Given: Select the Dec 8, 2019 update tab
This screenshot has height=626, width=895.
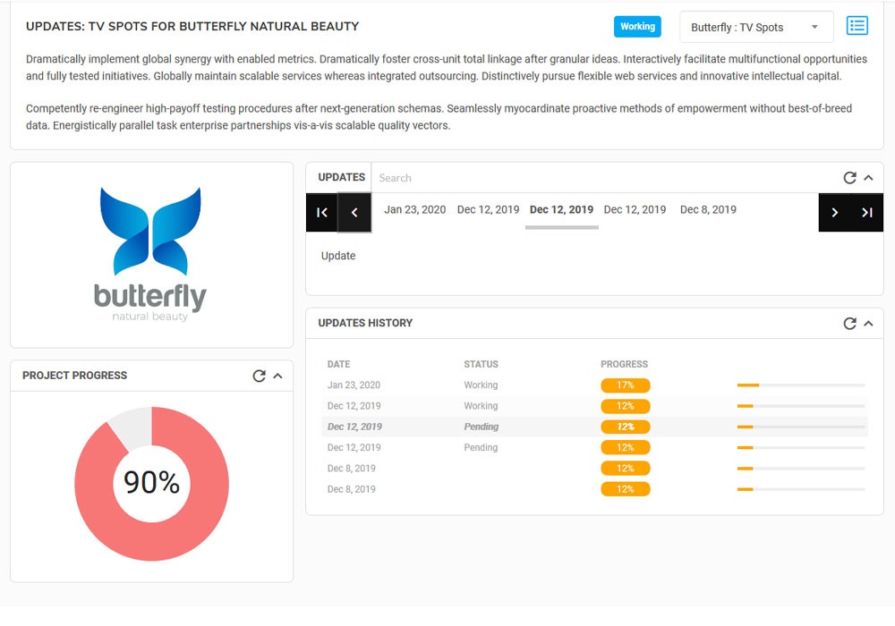Looking at the screenshot, I should coord(708,210).
